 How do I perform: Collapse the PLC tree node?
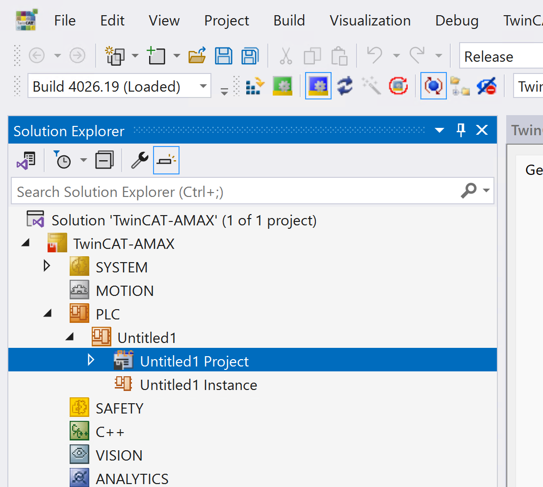coord(47,314)
